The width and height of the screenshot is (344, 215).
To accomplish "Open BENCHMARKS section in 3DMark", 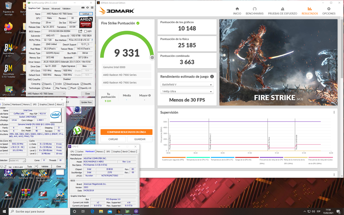I will tap(255, 11).
